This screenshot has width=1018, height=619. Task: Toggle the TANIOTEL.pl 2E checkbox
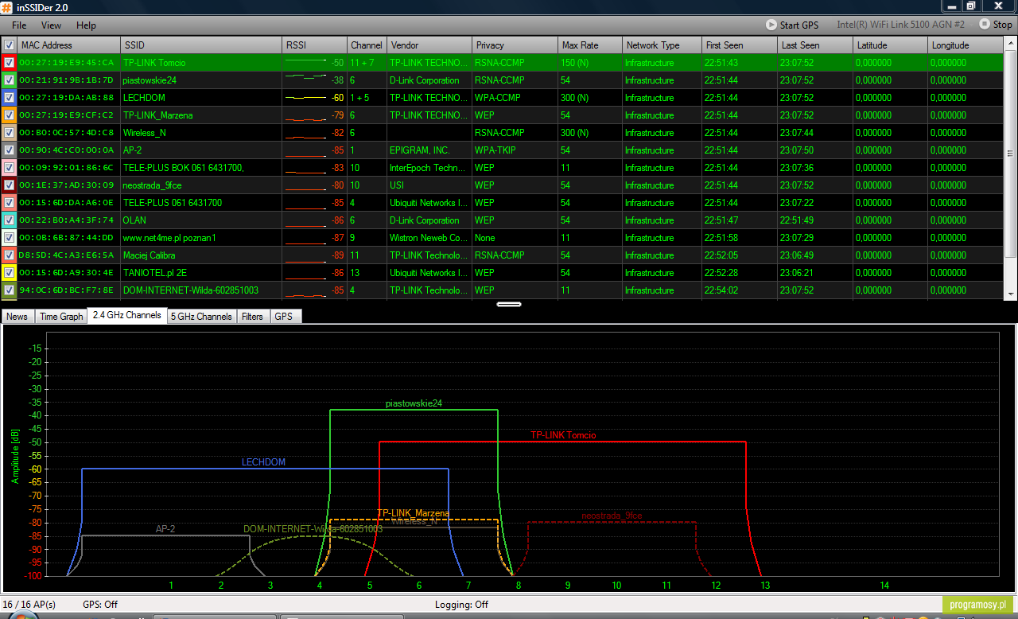pyautogui.click(x=9, y=273)
